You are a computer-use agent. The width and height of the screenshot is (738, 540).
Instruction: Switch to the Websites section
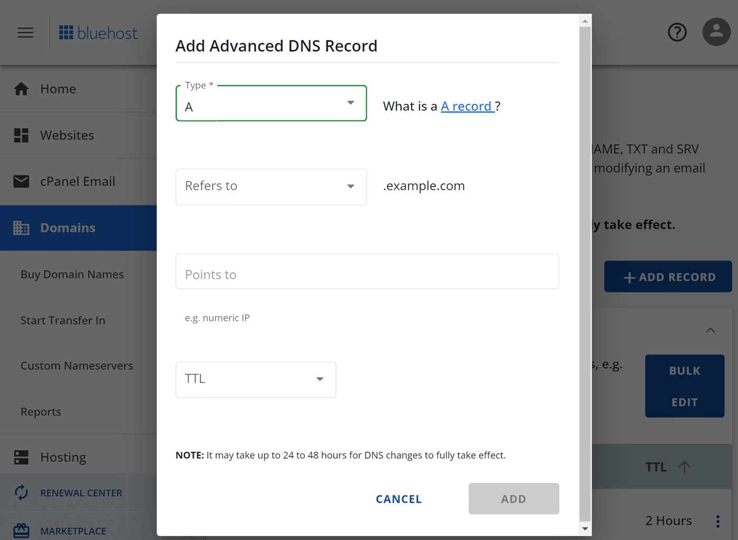(67, 135)
